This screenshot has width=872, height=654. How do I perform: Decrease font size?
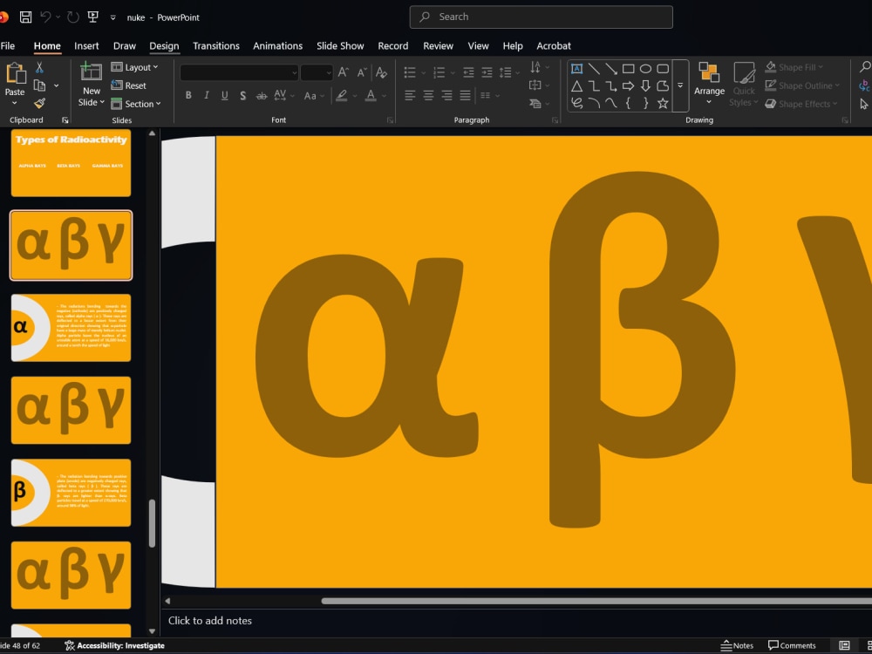(x=362, y=72)
